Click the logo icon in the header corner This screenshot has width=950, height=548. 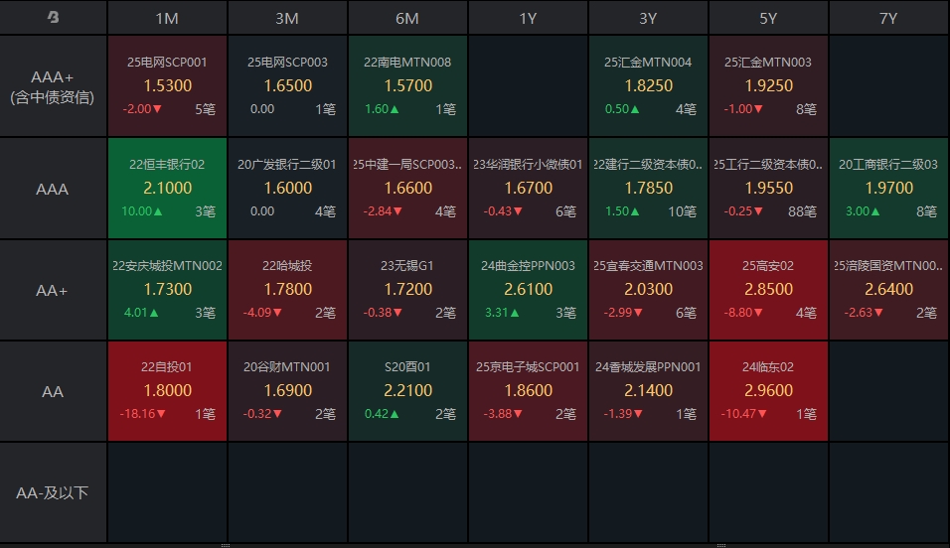[54, 18]
